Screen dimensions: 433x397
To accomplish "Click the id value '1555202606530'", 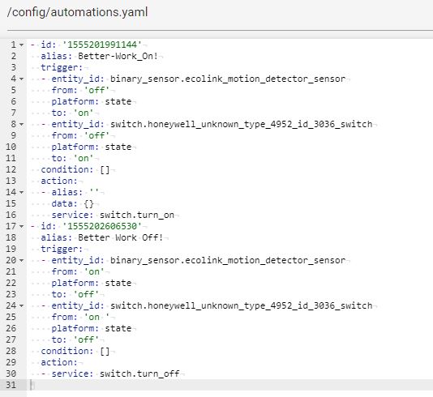I will pos(102,226).
